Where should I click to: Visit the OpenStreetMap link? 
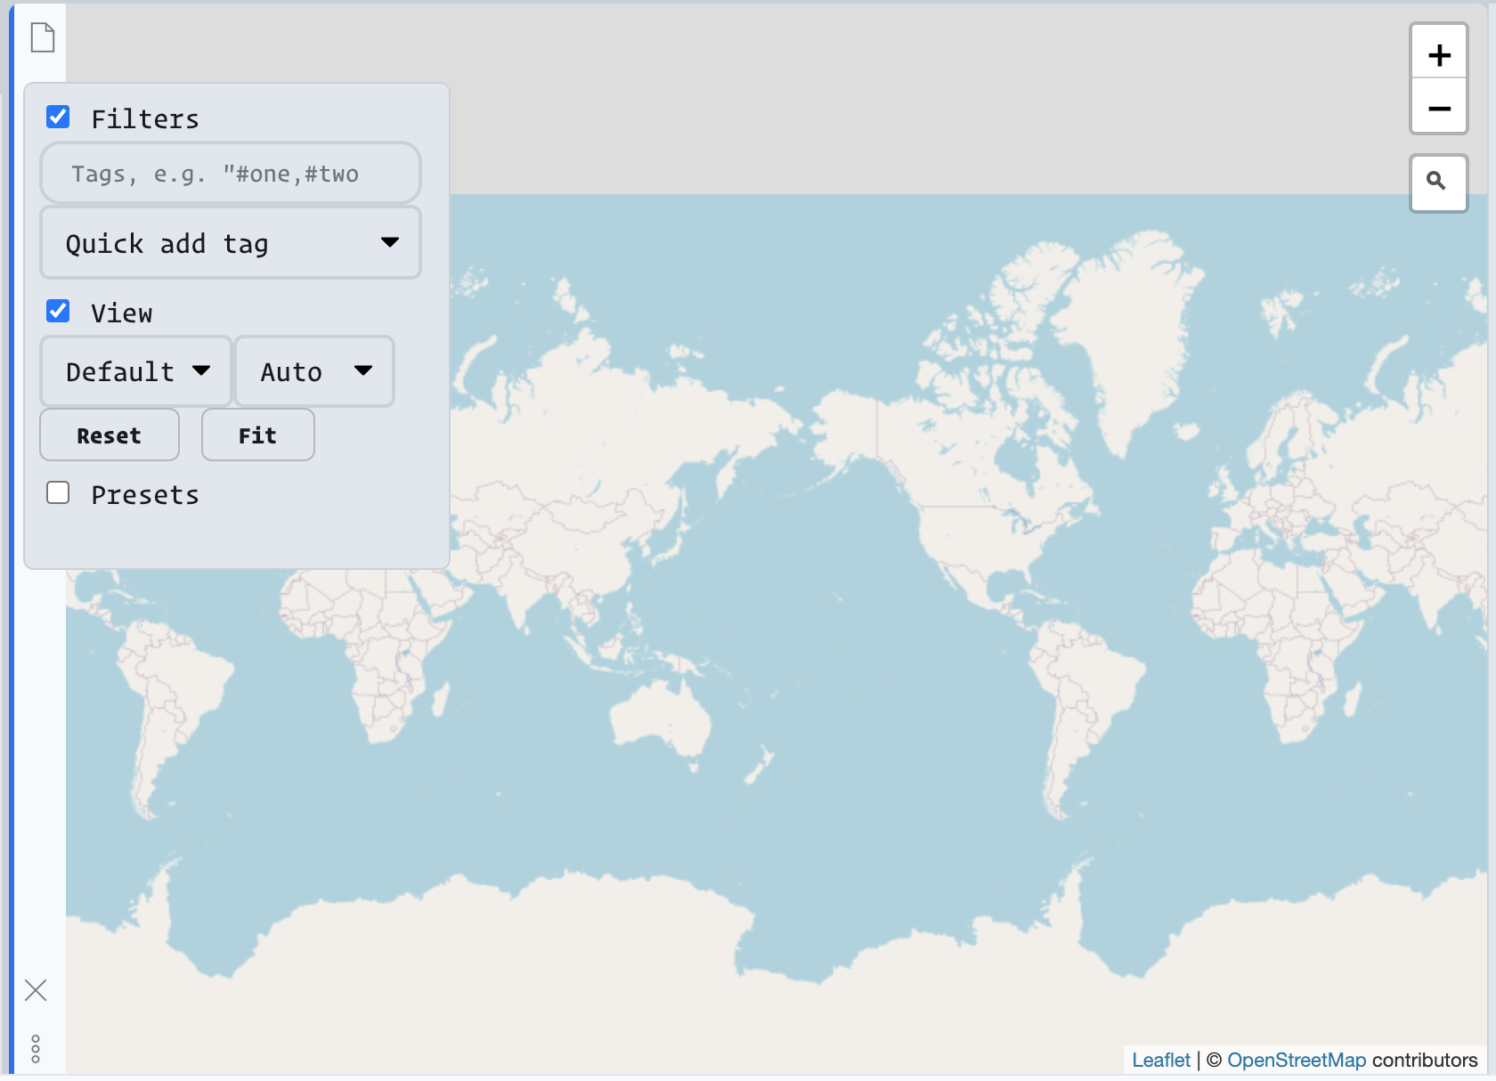click(1297, 1060)
